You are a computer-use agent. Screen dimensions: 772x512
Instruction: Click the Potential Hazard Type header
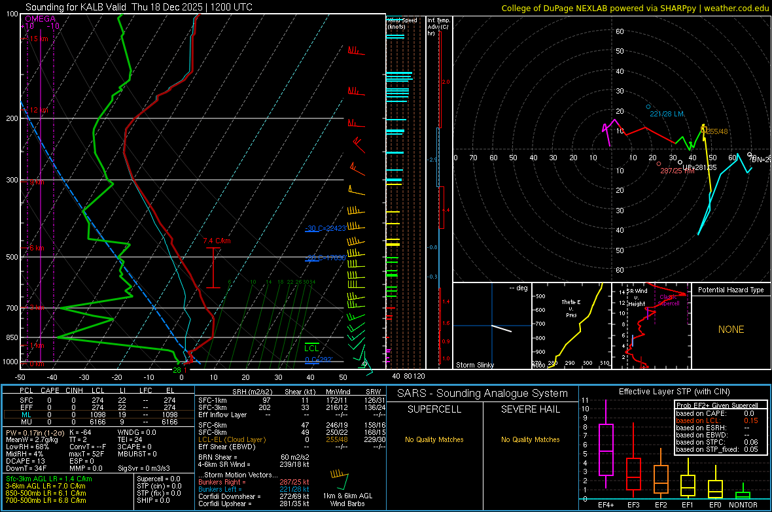point(731,290)
